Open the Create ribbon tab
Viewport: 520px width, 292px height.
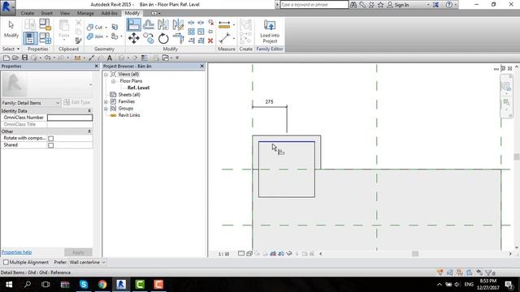point(27,13)
